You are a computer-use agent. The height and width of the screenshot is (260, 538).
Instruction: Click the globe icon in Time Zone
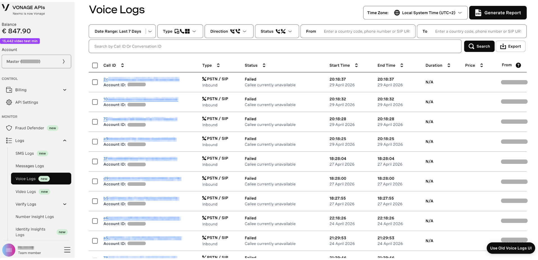pyautogui.click(x=397, y=13)
